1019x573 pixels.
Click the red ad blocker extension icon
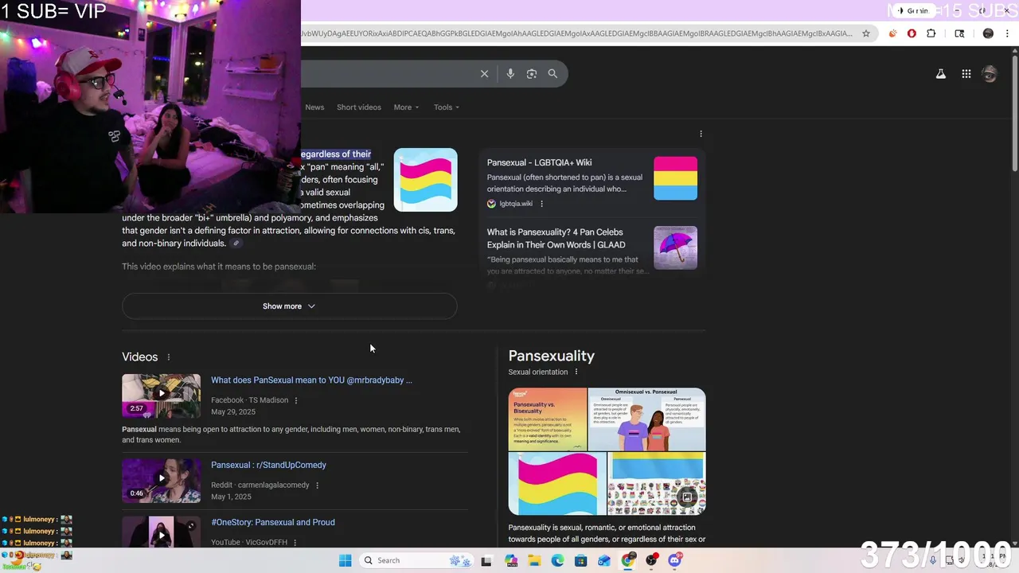click(912, 33)
